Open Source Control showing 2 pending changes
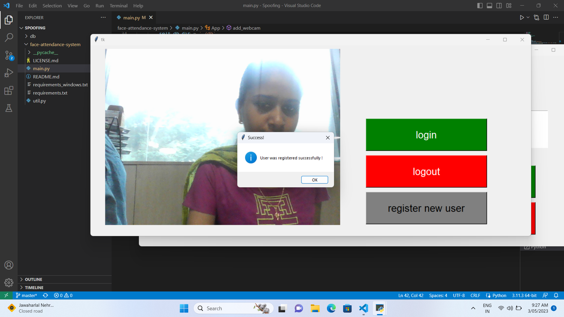This screenshot has width=564, height=317. click(x=9, y=55)
